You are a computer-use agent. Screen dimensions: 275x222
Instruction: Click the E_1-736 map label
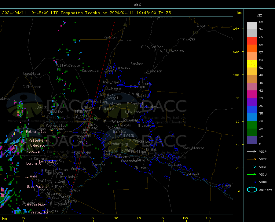point(189,40)
